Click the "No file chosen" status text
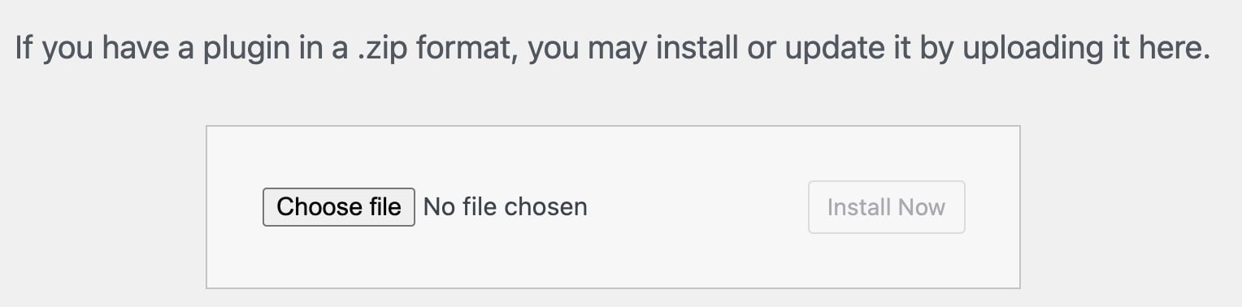This screenshot has height=307, width=1242. (505, 207)
